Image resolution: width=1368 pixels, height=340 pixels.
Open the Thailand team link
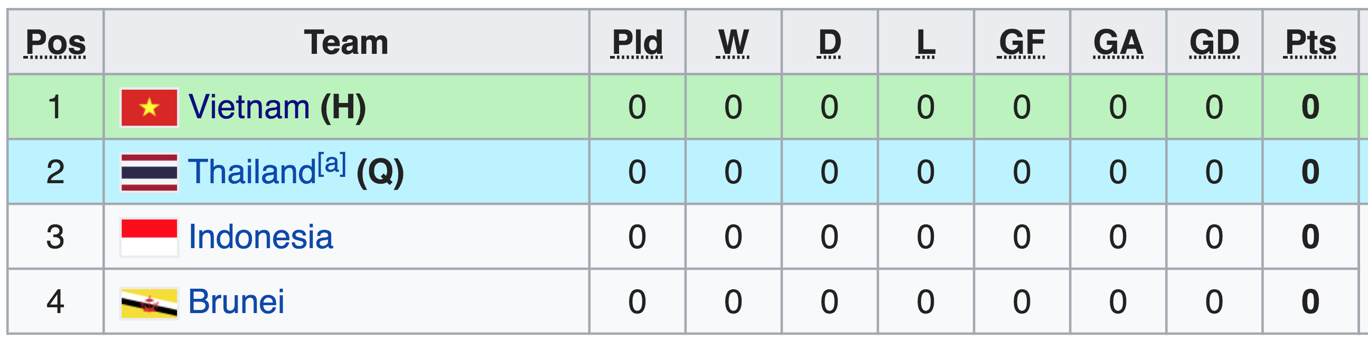click(252, 172)
